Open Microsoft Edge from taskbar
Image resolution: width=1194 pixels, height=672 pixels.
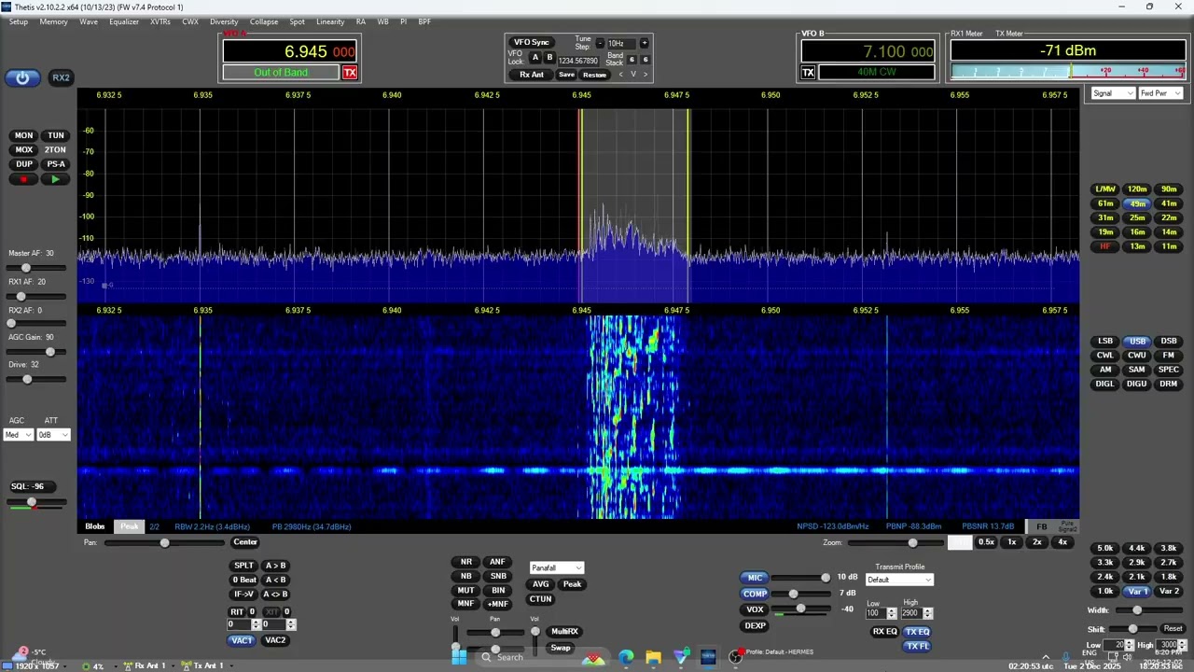tap(626, 657)
